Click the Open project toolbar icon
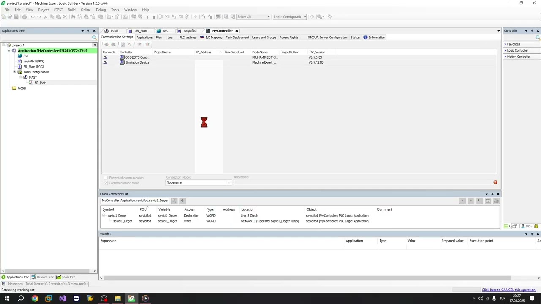Viewport: 541px width, 304px height. pyautogui.click(x=10, y=17)
